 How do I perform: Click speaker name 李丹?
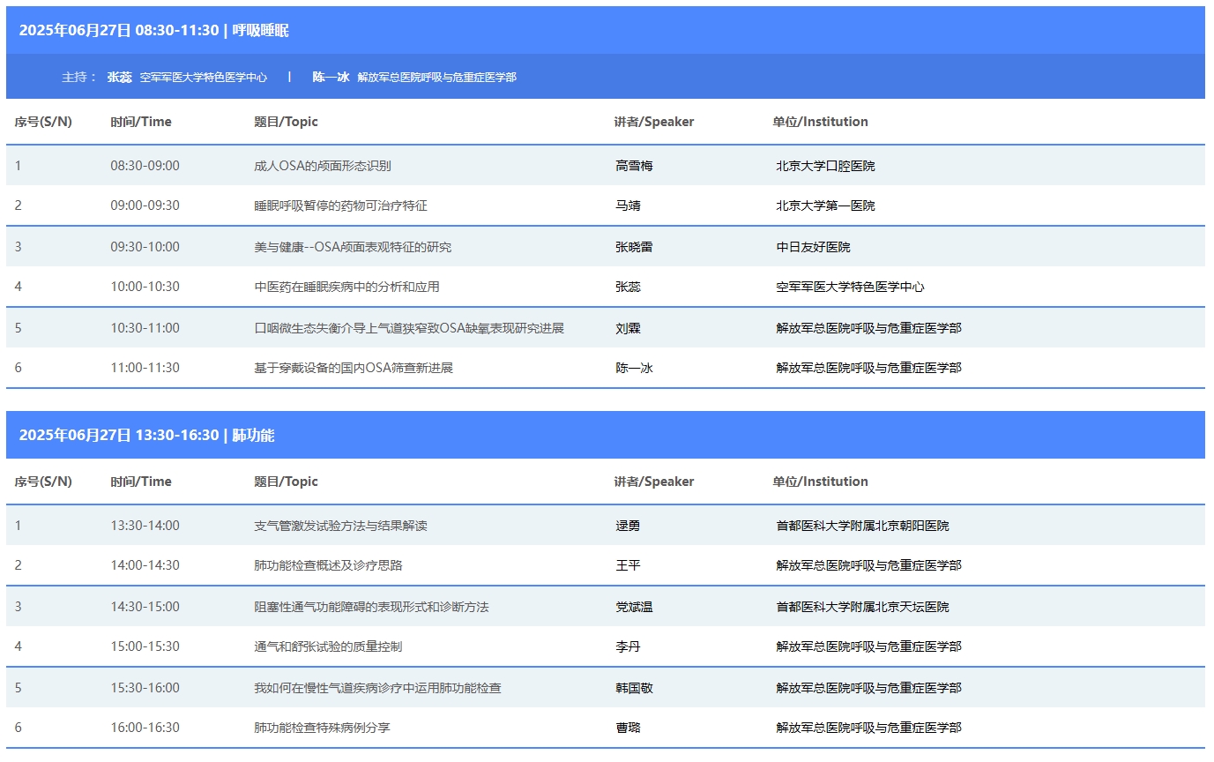(628, 646)
